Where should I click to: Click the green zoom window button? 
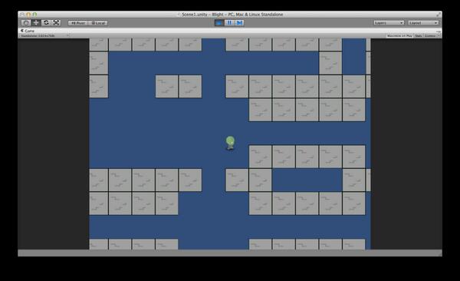(34, 14)
